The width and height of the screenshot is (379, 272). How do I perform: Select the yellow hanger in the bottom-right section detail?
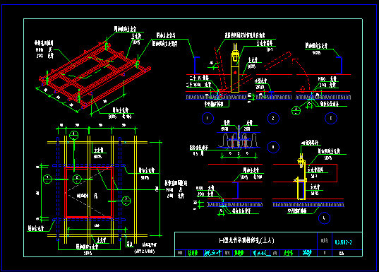[x=301, y=178]
